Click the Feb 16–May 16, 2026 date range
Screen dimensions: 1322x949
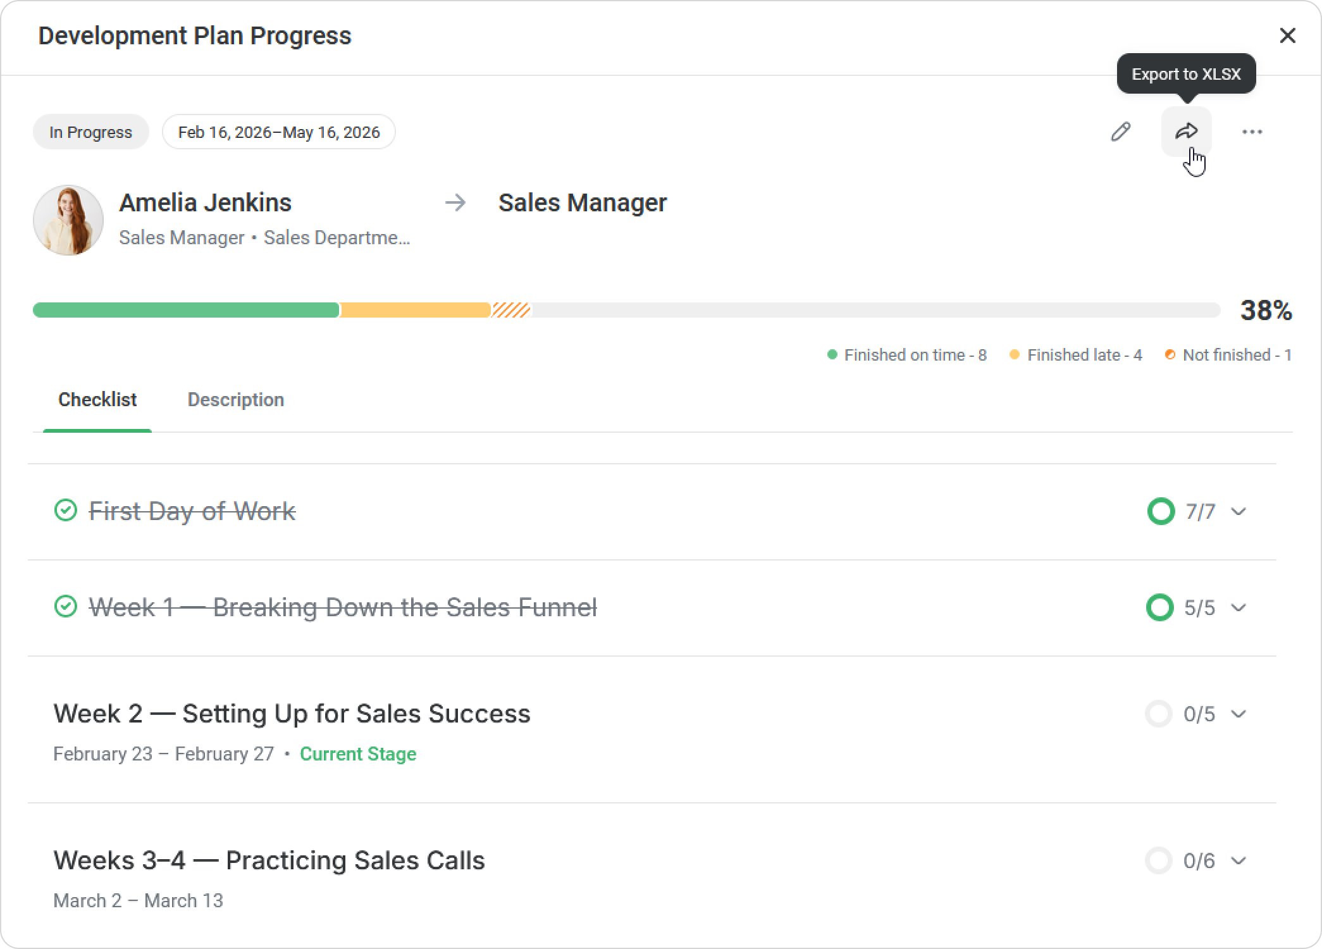[x=279, y=132]
